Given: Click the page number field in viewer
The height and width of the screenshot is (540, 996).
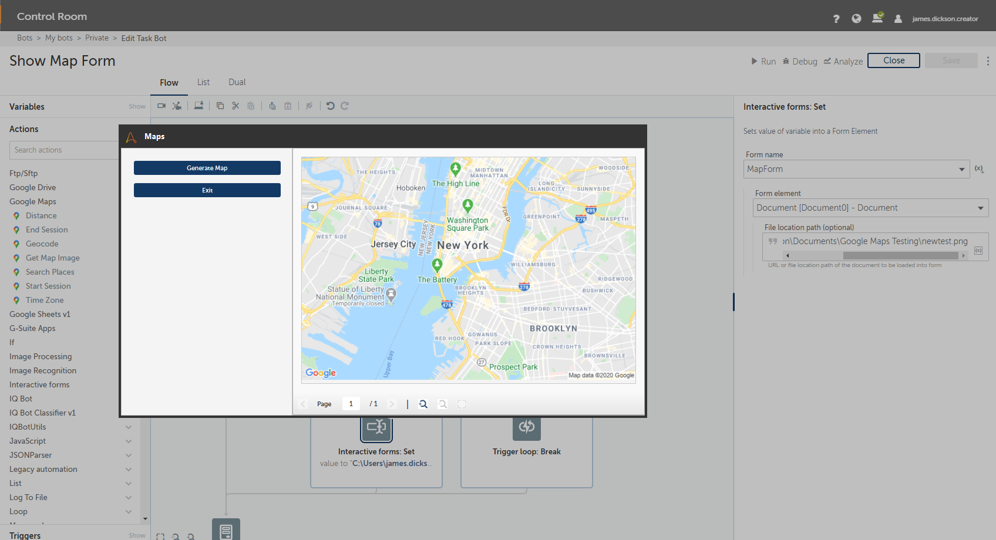Looking at the screenshot, I should point(351,404).
